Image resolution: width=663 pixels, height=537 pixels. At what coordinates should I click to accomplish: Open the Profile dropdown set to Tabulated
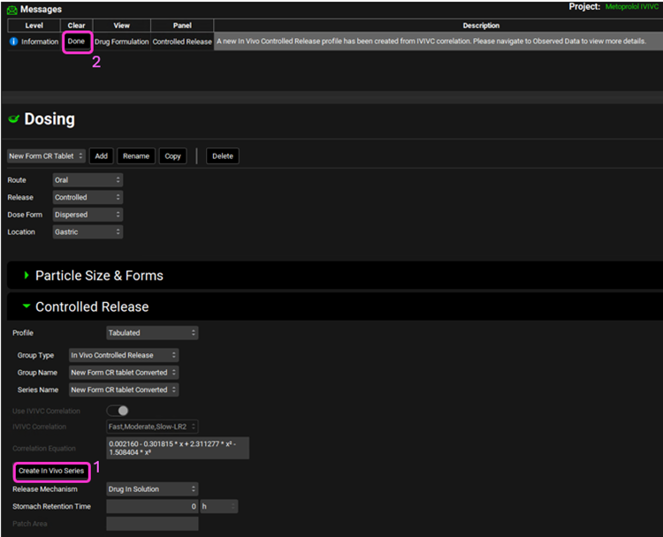(151, 333)
